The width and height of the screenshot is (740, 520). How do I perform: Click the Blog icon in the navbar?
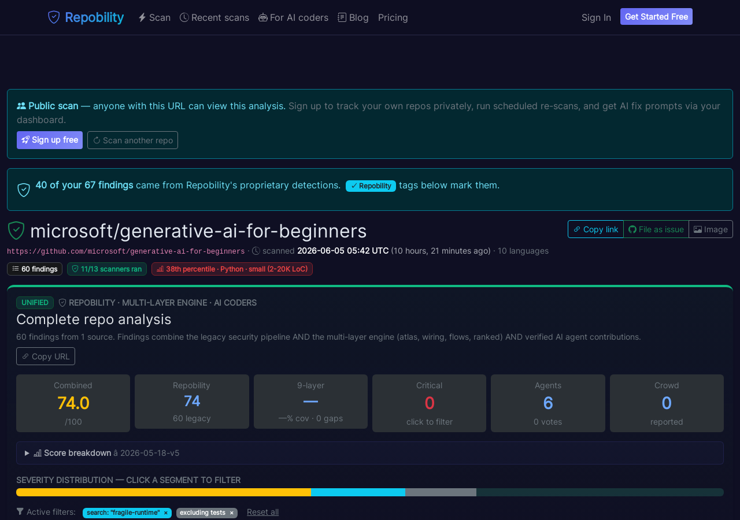click(x=342, y=17)
